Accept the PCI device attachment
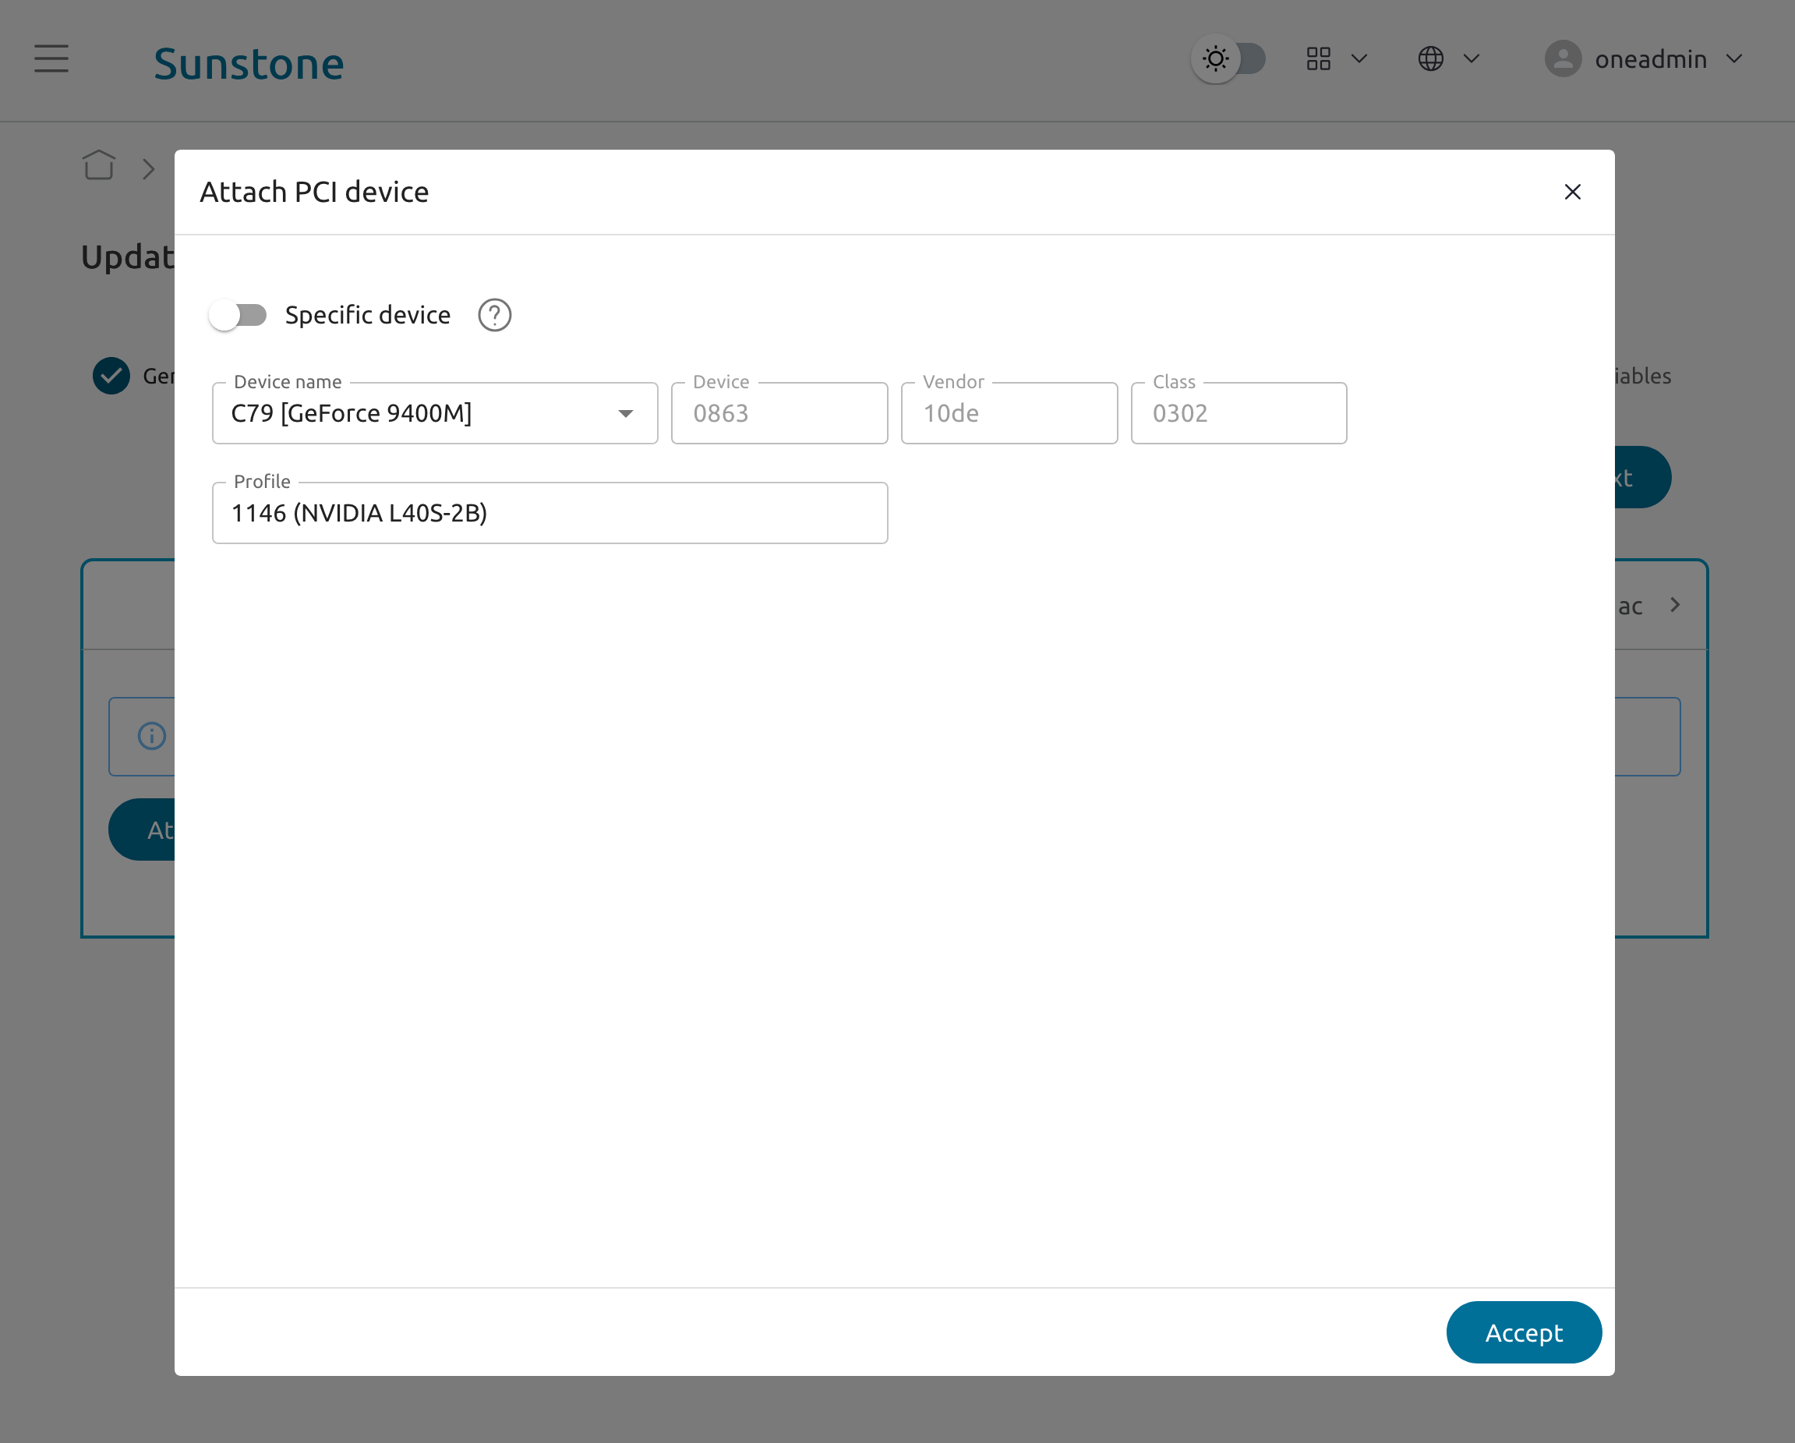Screen dimensions: 1795x1443 pos(1524,1332)
